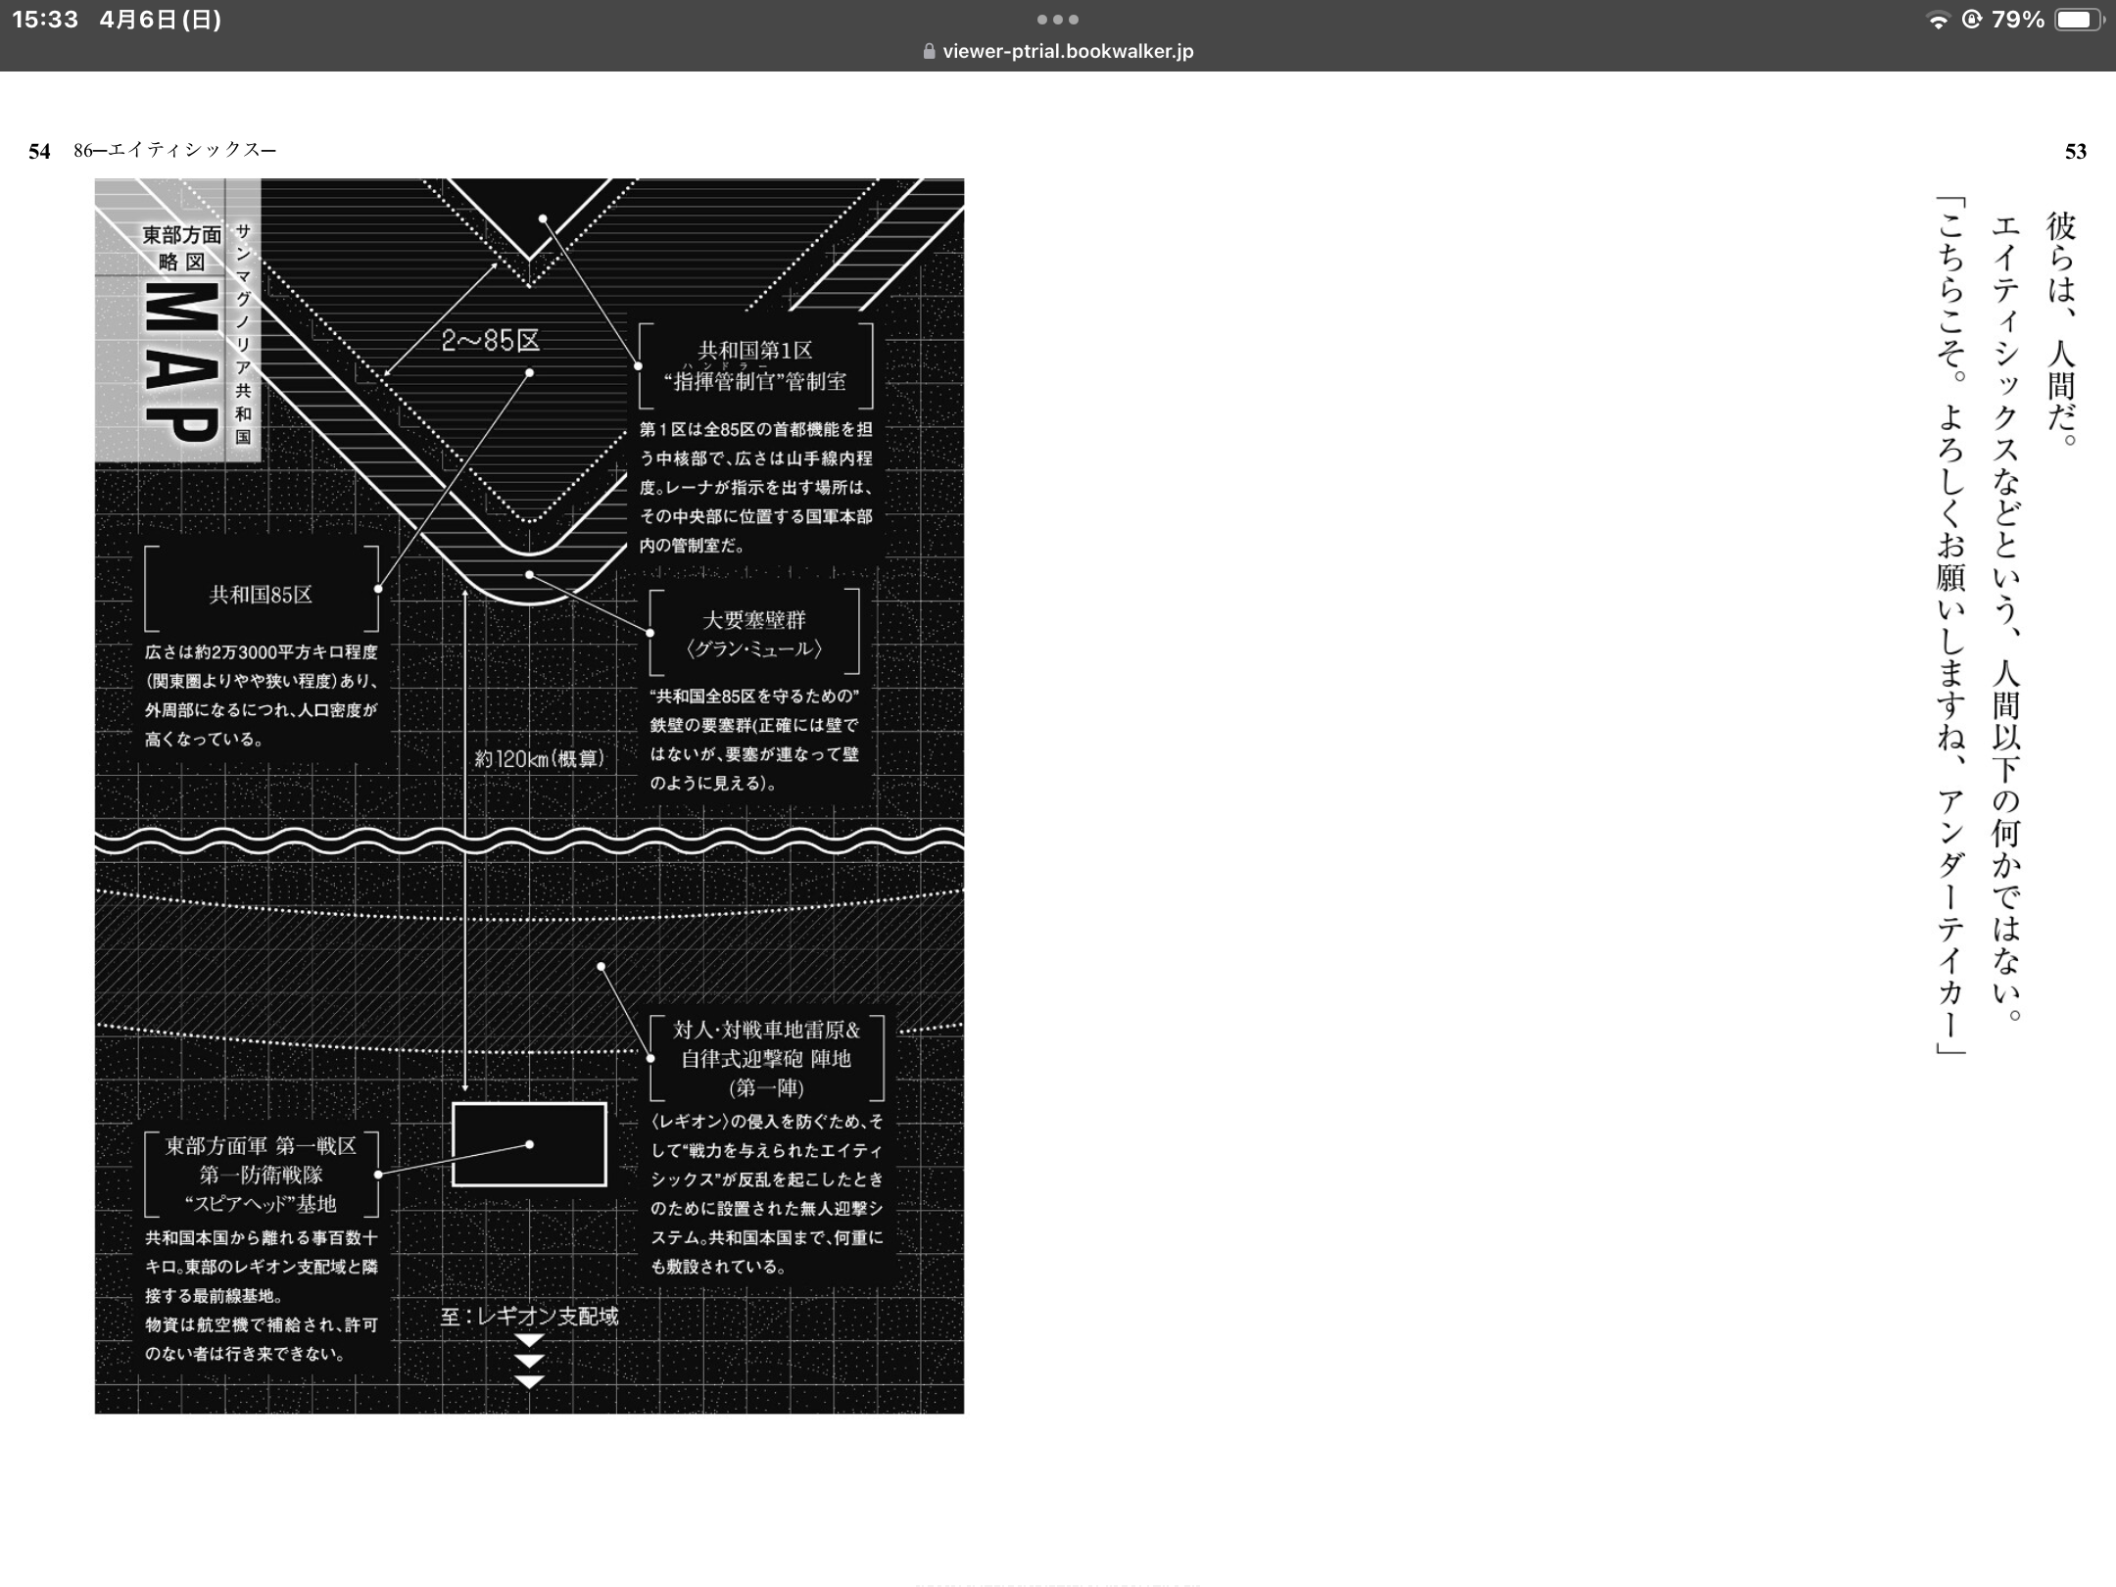Tap the スピアヘッド基地 label box
Viewport: 2116px width, 1587px height.
(261, 1174)
